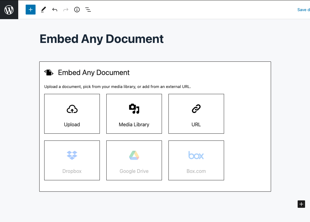Click the post title Embed Any Document

tap(101, 39)
